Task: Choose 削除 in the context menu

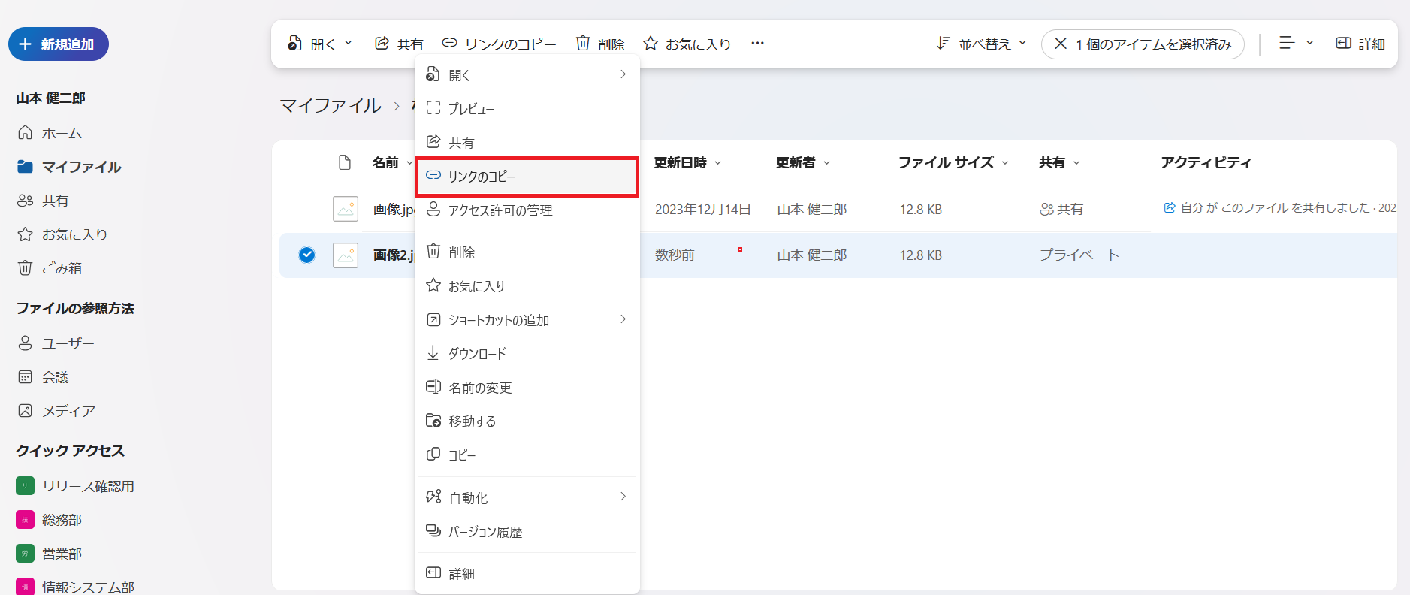Action: [527, 252]
